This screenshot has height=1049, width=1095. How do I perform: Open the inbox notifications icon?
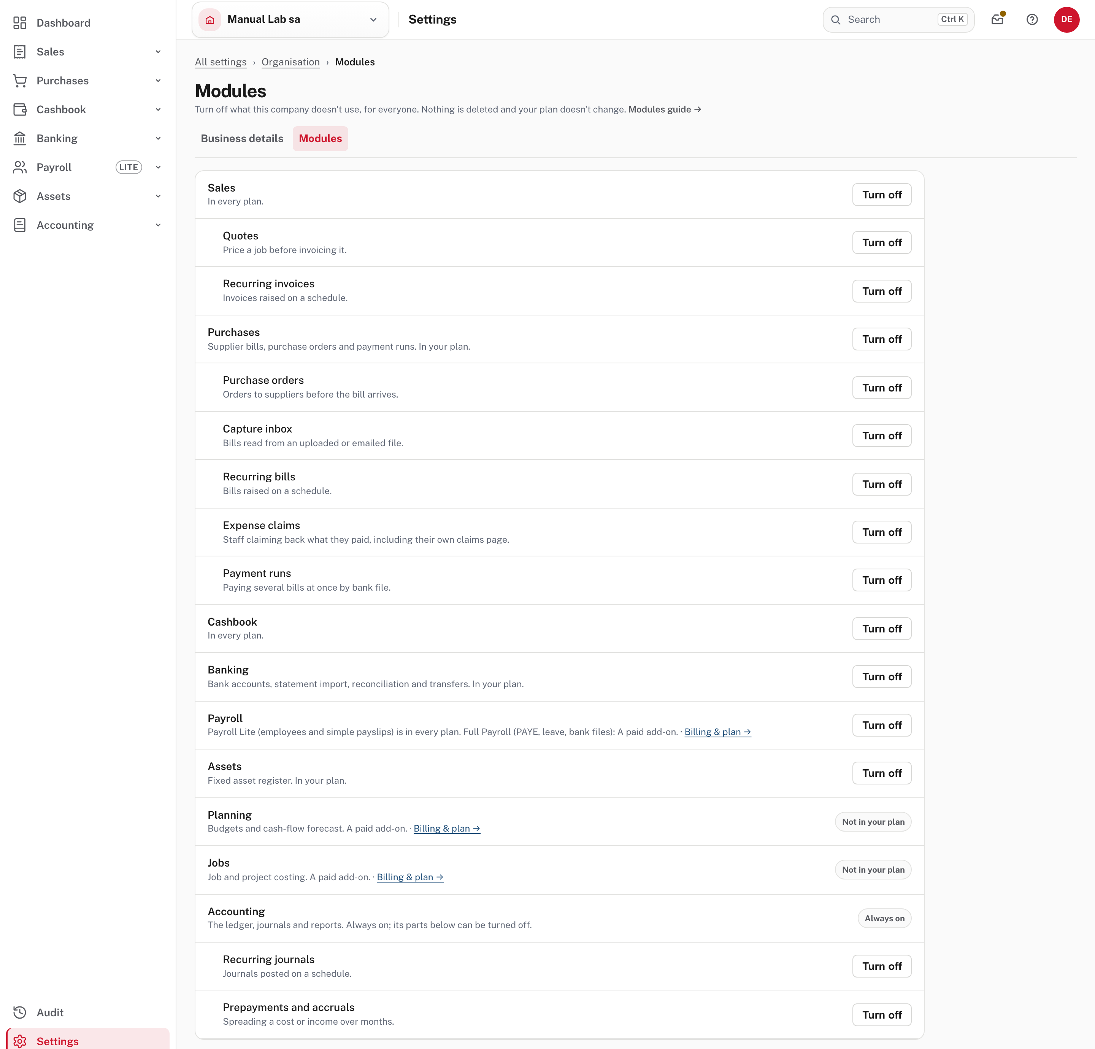coord(998,19)
